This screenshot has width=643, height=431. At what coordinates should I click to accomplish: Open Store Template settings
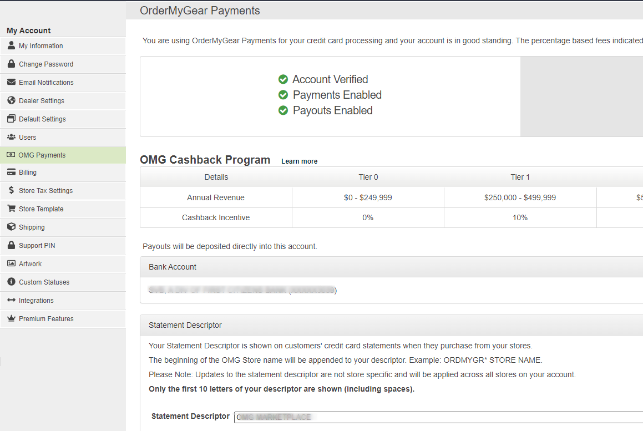[63, 209]
